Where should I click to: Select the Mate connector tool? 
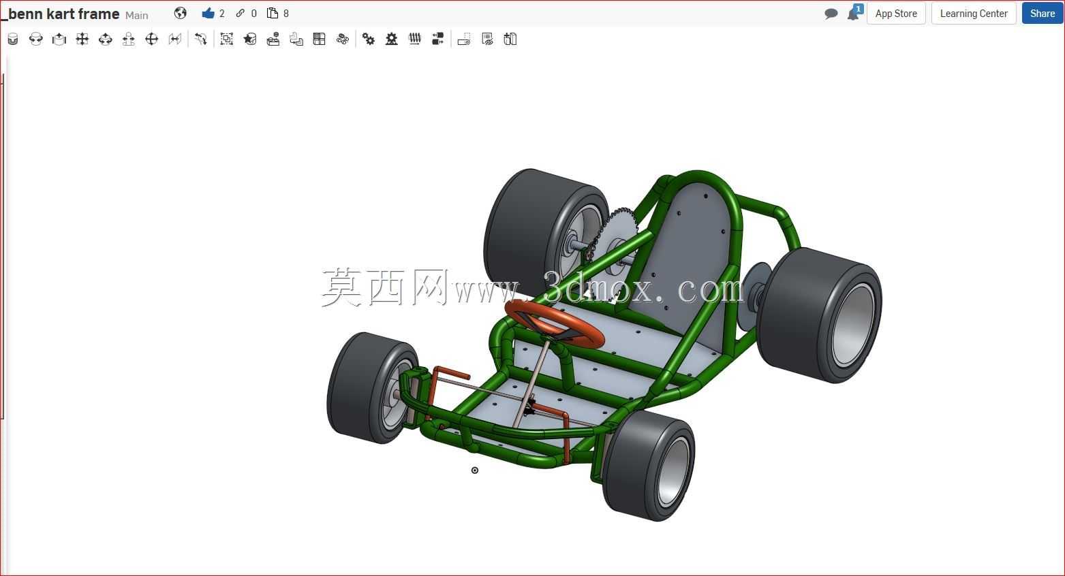tap(201, 39)
